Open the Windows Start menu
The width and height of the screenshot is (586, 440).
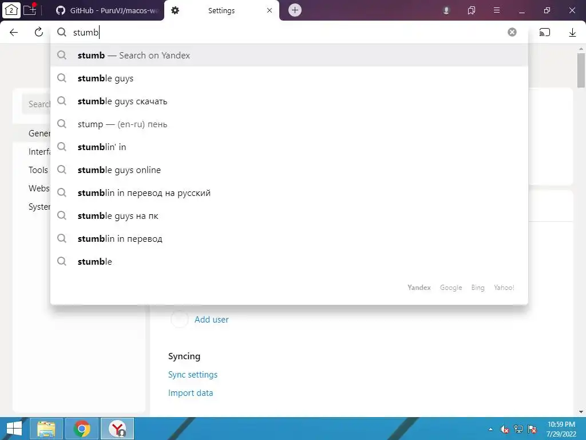pyautogui.click(x=14, y=429)
